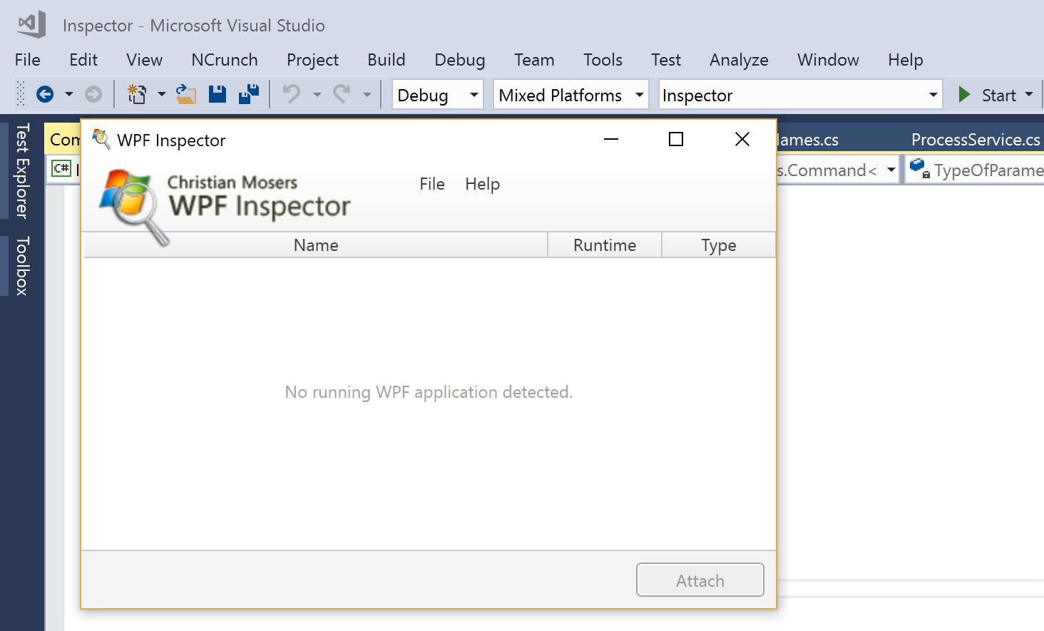Open the Test menu
This screenshot has height=631, width=1044.
[666, 60]
